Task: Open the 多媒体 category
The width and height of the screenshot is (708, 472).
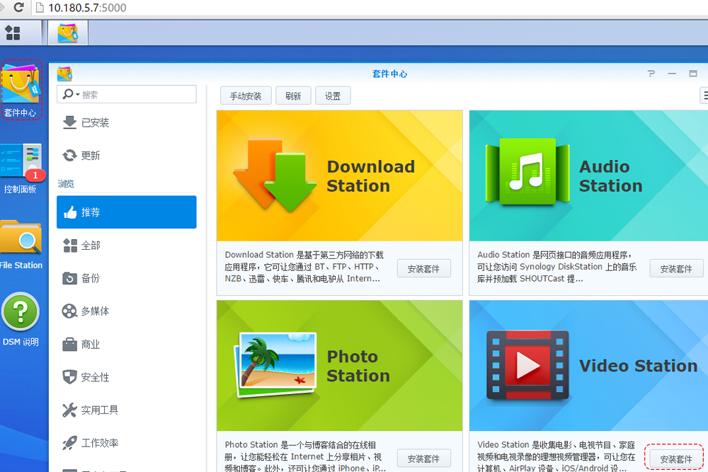Action: click(95, 311)
